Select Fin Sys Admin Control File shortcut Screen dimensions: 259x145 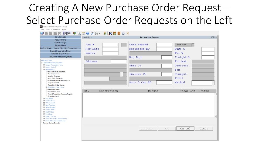(60, 48)
